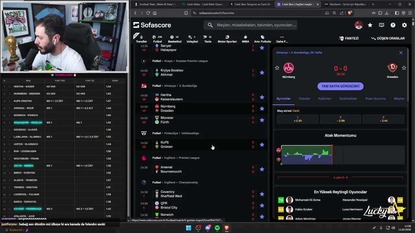Open the help question mark icon
Screen dimensions: 415x233
(x=393, y=25)
